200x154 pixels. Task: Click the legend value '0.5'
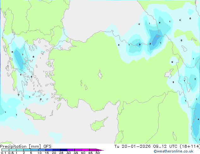point(11,153)
